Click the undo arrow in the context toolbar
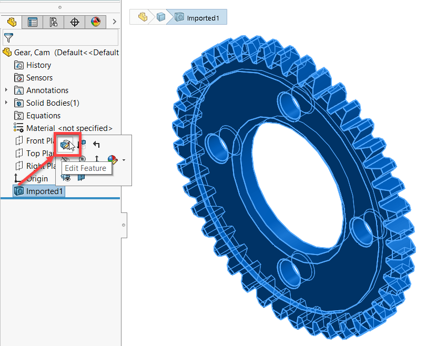The image size is (436, 346). pos(96,145)
